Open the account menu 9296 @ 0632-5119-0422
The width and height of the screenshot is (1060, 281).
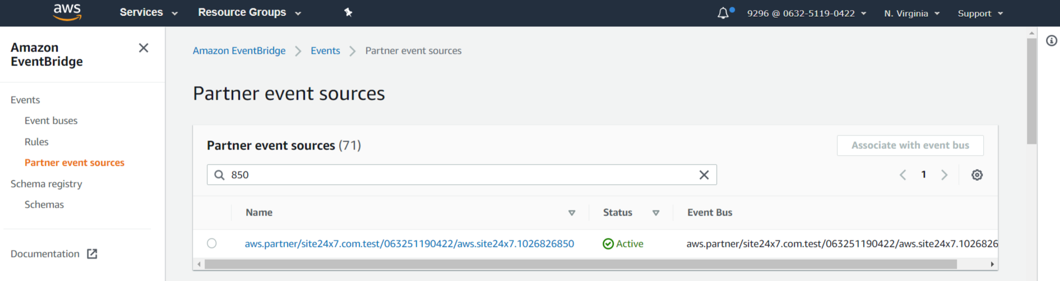(x=806, y=13)
